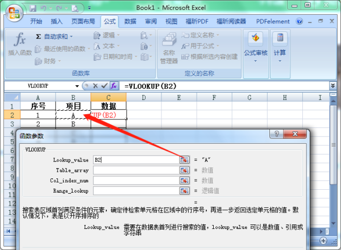Expand the 计算 group
The height and width of the screenshot is (250, 341).
(x=280, y=55)
